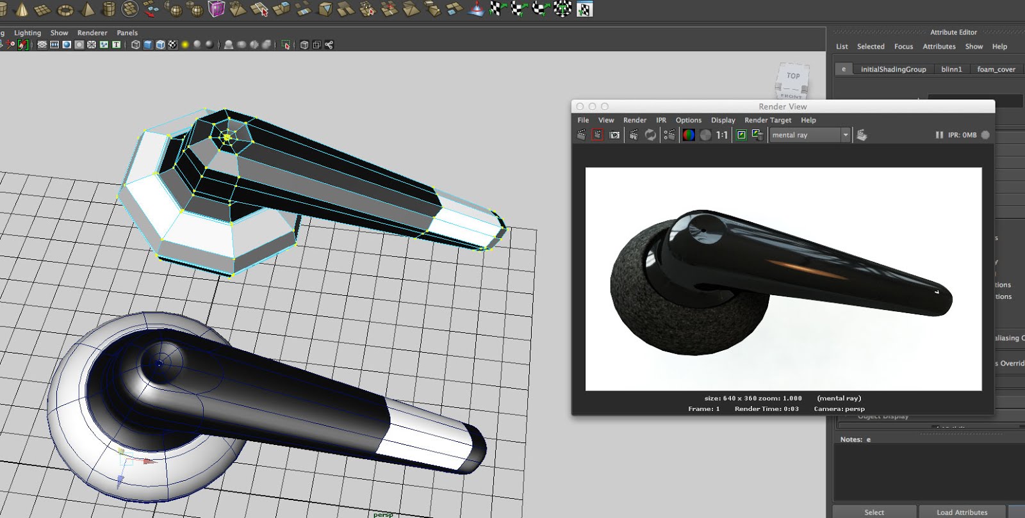Screen dimensions: 1025x518
Task: Open the Render Target menu
Action: tap(767, 120)
